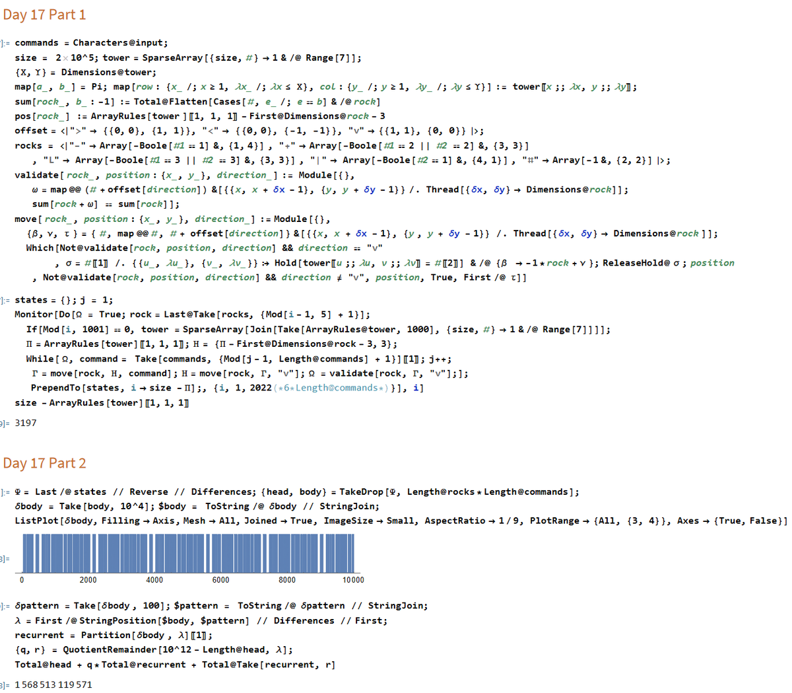Click the line ending 'True, First /@ τ]]'
Image resolution: width=792 pixels, height=693 pixels.
point(279,277)
